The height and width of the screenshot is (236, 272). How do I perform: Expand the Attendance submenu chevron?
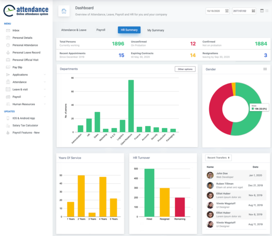point(45,82)
